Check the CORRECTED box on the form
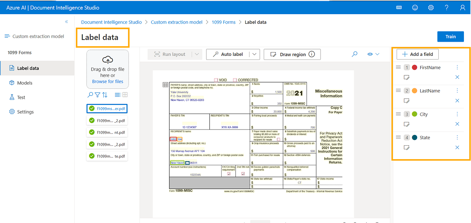 tap(235, 80)
